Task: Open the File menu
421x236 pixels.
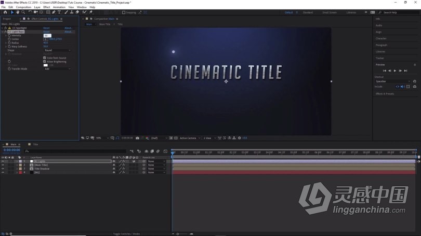Action: tap(4, 7)
